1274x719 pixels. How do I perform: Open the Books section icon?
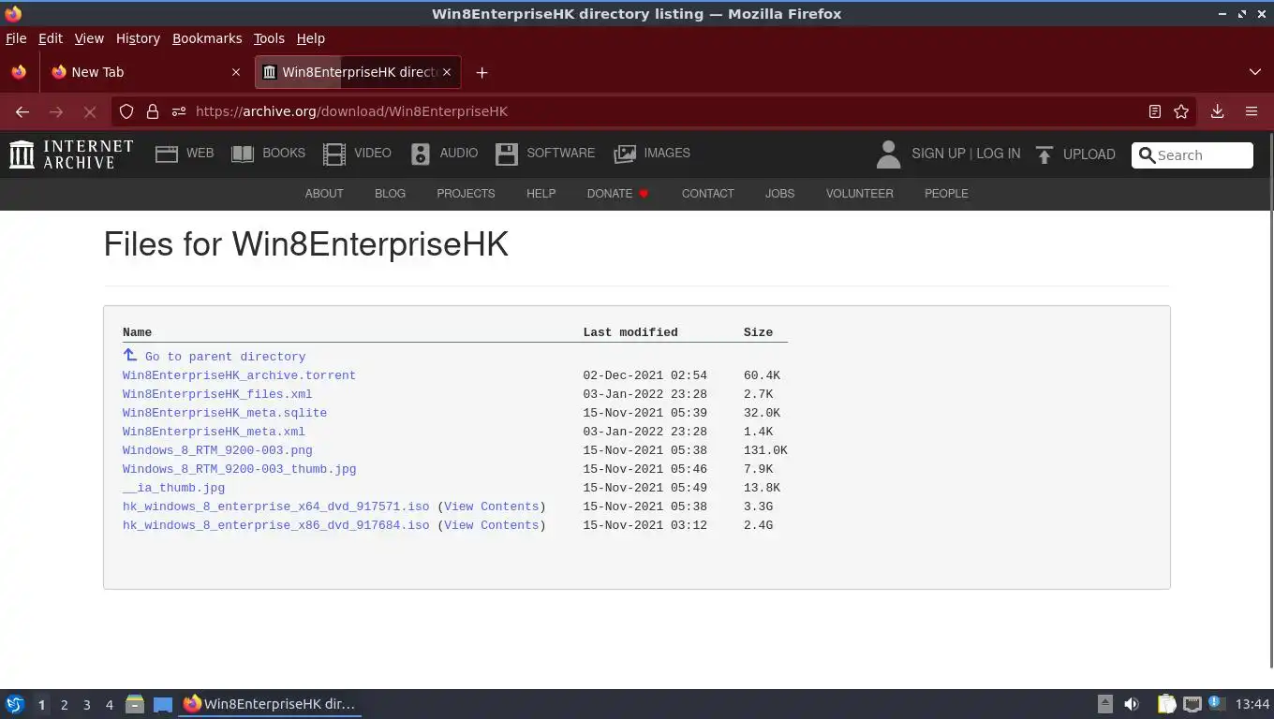click(243, 154)
